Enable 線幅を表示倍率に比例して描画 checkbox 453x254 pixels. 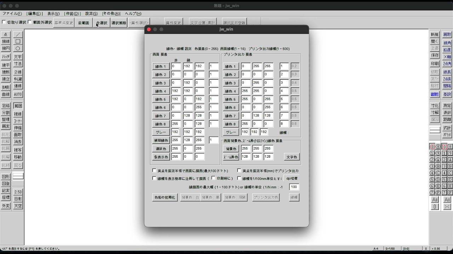154,179
